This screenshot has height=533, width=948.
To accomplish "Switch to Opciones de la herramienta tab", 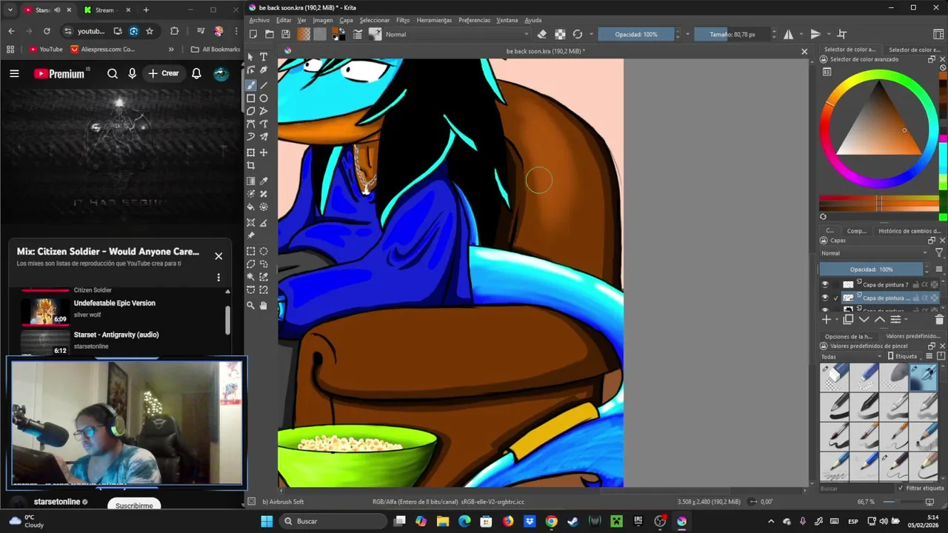I will tap(849, 336).
